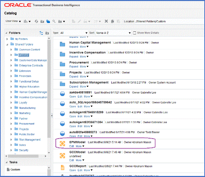The image size is (205, 177).
Task: Click the Edit link under GCCModel
Action: (72, 160)
